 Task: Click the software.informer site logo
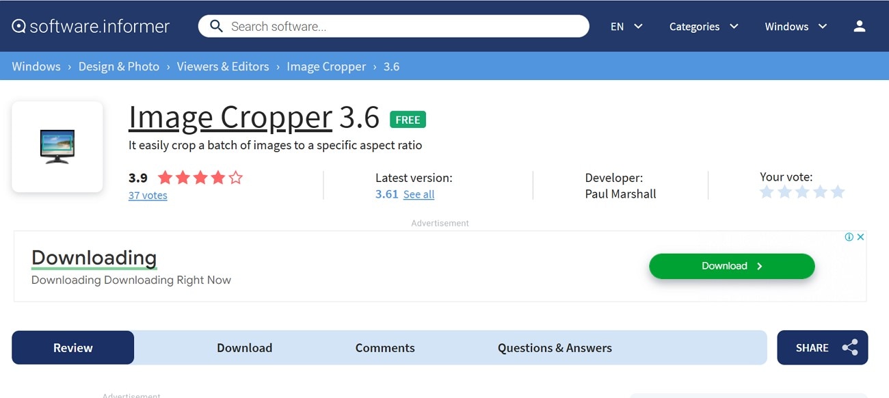point(91,26)
